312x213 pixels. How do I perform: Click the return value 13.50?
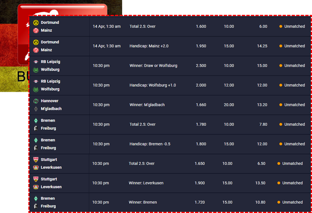tap(260, 183)
